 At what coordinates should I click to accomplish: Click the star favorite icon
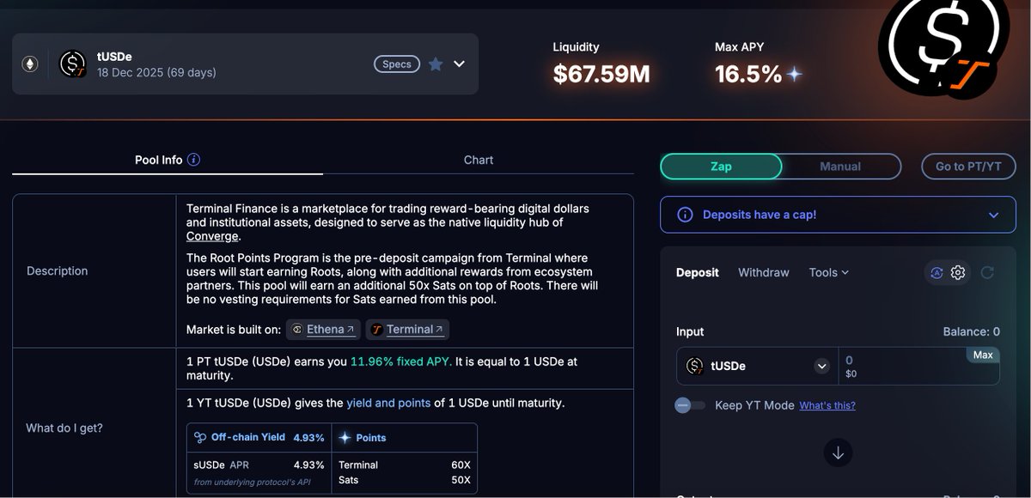(x=436, y=64)
